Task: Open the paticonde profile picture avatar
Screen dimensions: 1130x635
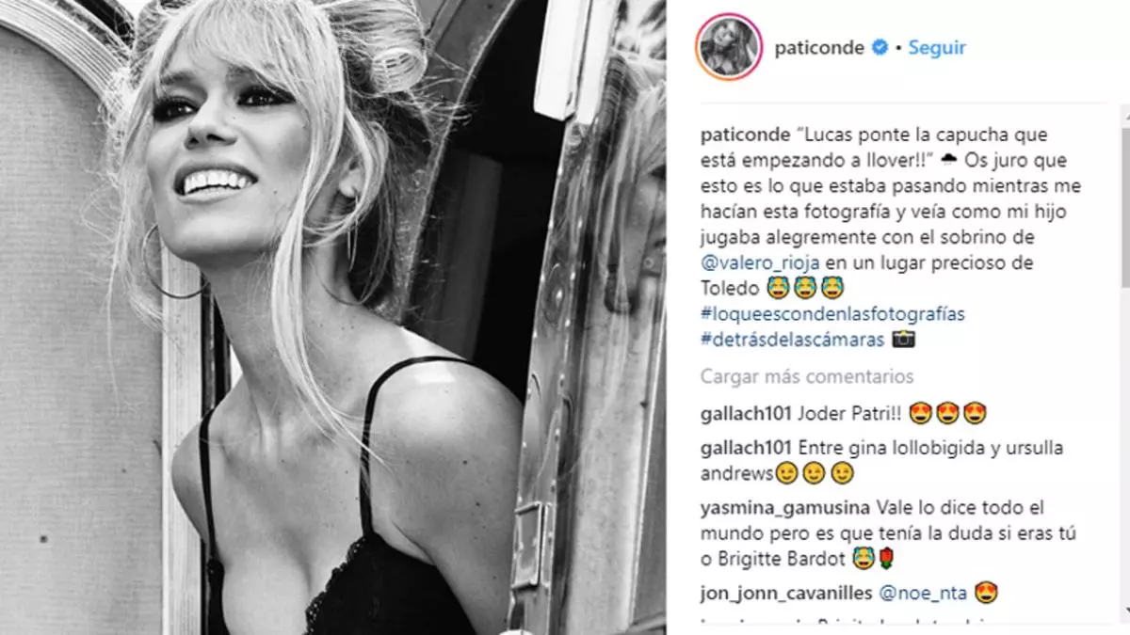Action: [x=727, y=47]
